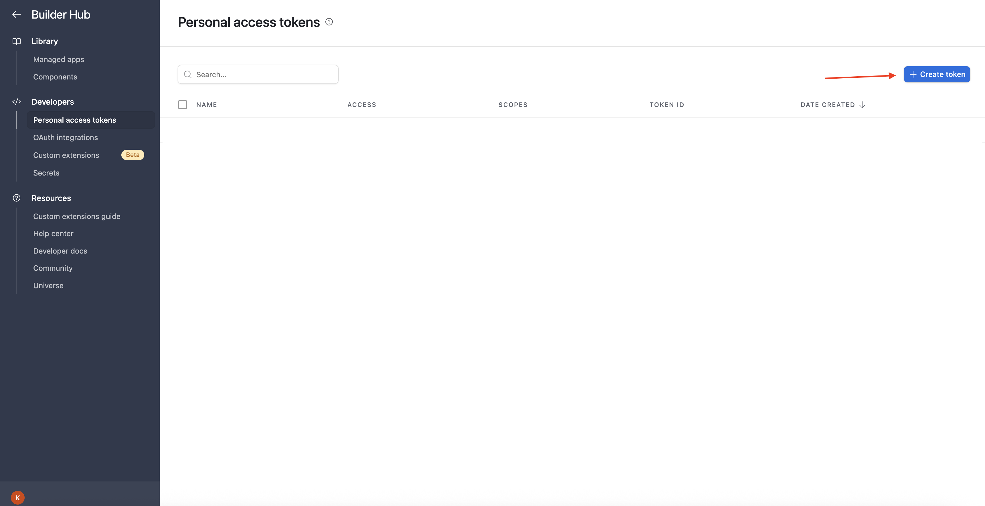This screenshot has width=985, height=506.
Task: Sort by Token ID column header
Action: coord(666,105)
